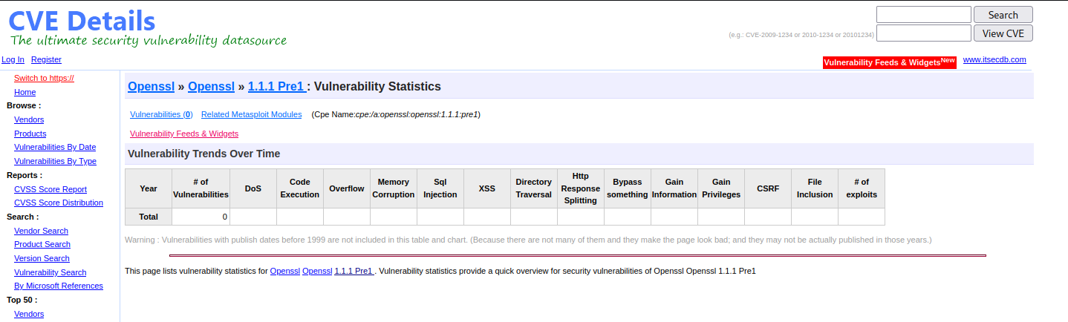Visit the www.itsecdb.com link
Viewport: 1068px width, 322px height.
point(994,59)
